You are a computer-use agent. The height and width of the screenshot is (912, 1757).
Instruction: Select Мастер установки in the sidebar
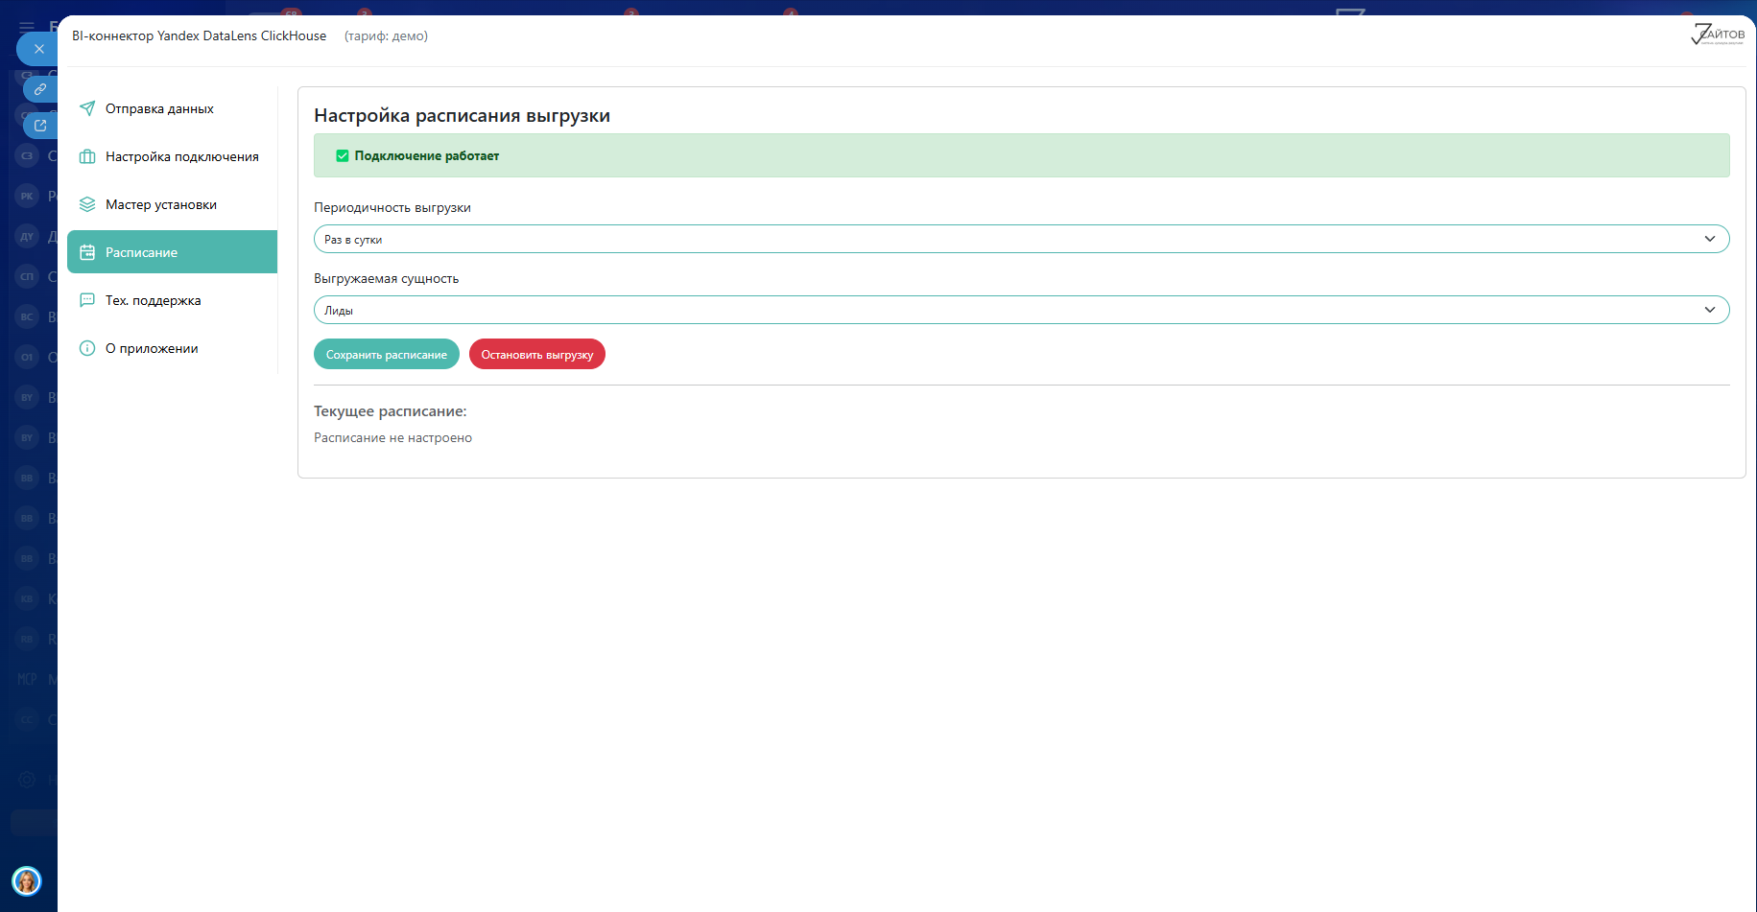click(173, 204)
